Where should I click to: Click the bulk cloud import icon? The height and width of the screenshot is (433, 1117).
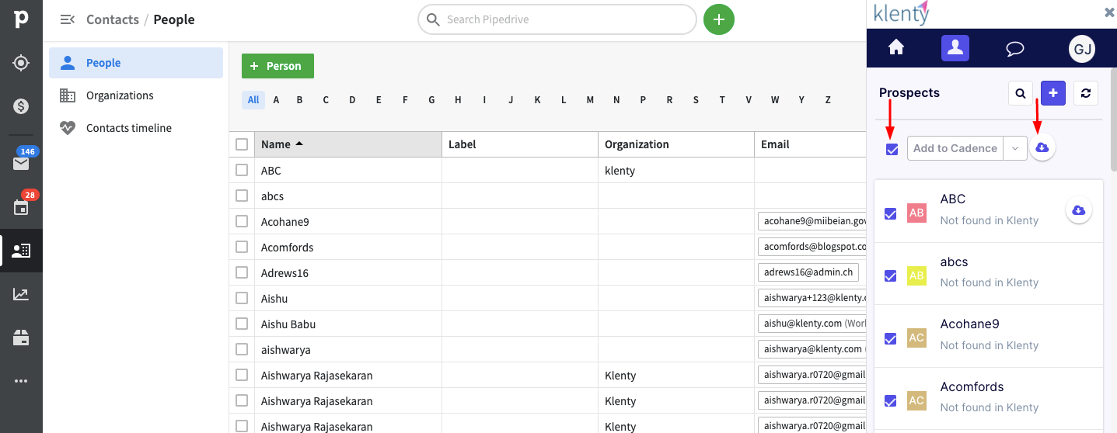pos(1042,147)
